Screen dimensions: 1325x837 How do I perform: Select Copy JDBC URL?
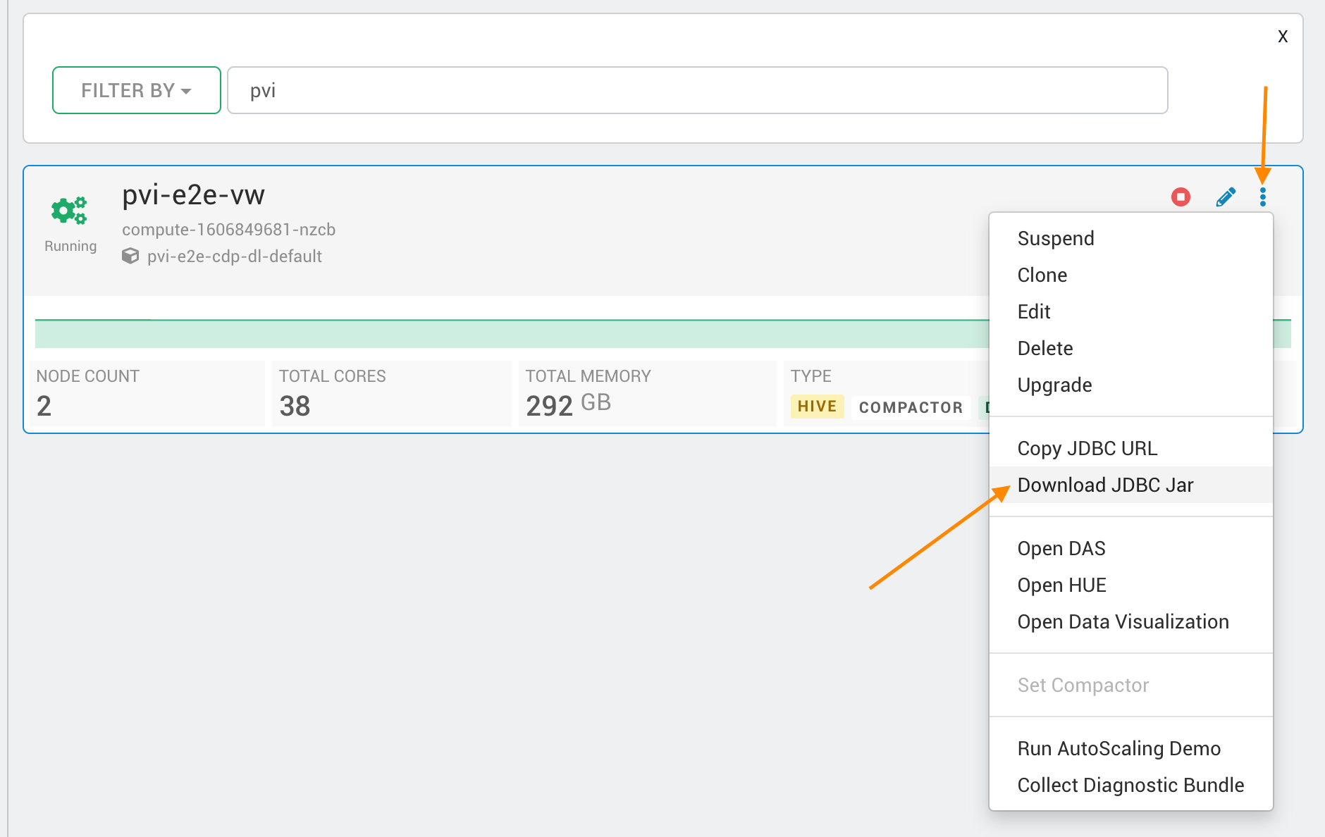click(1087, 448)
